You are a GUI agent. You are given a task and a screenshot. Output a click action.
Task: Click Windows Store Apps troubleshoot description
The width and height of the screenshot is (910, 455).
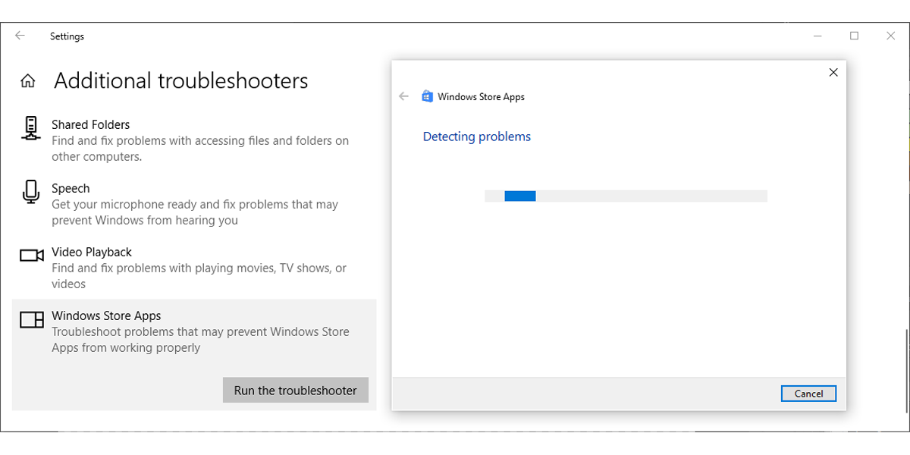[200, 340]
